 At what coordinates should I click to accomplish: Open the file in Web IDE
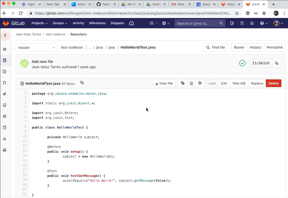tap(239, 83)
